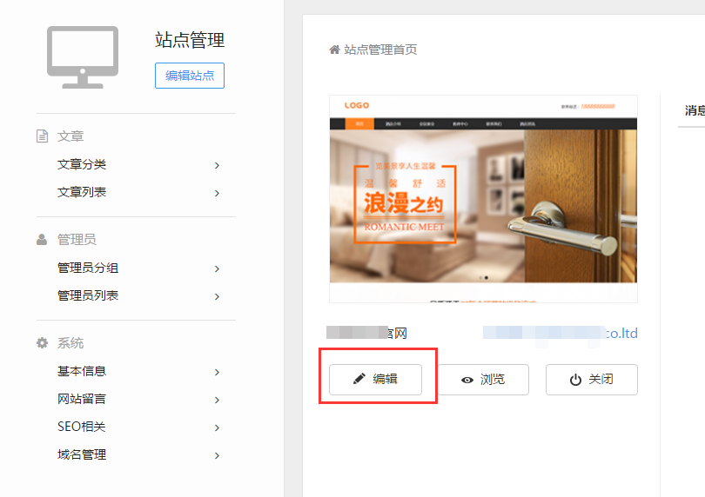Switch to the 消息 tab
Image resolution: width=705 pixels, height=497 pixels.
click(694, 110)
